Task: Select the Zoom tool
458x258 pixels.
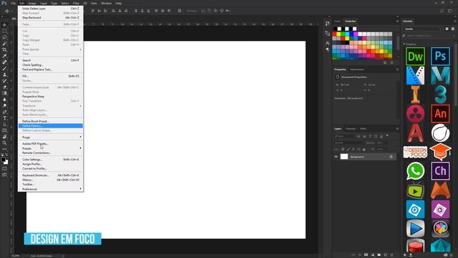Action: click(4, 143)
